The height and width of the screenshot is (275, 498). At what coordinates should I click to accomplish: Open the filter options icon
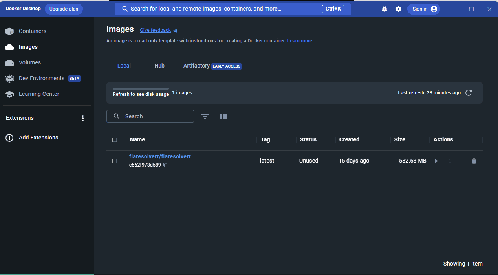205,116
